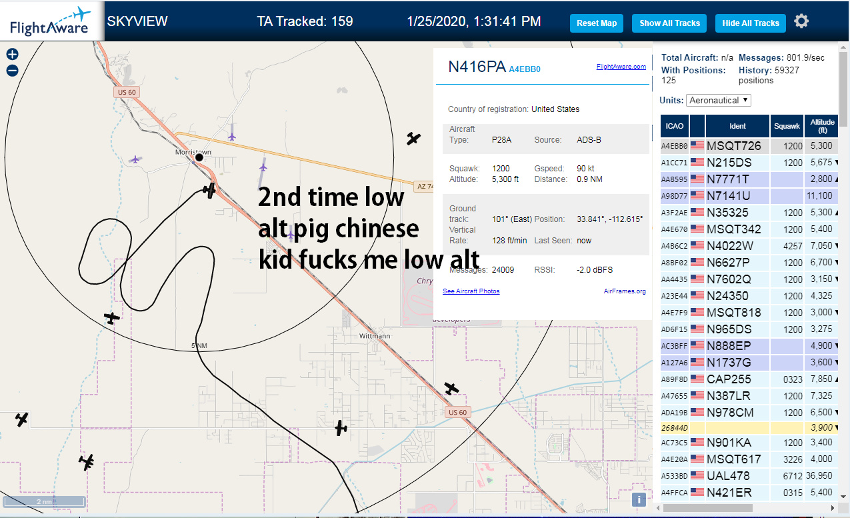Select the N24350 aircraft row
The width and height of the screenshot is (850, 518).
click(749, 296)
